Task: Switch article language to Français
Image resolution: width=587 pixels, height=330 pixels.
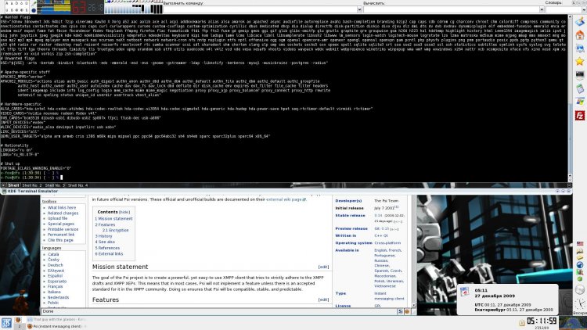Action: click(x=55, y=286)
